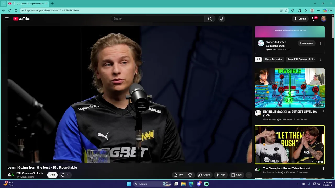
Task: Open Task View on the taskbar
Action: [x=176, y=184]
